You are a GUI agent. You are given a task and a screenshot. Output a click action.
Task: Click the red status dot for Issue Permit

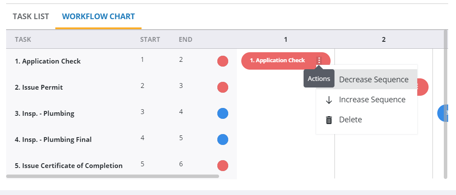223,87
